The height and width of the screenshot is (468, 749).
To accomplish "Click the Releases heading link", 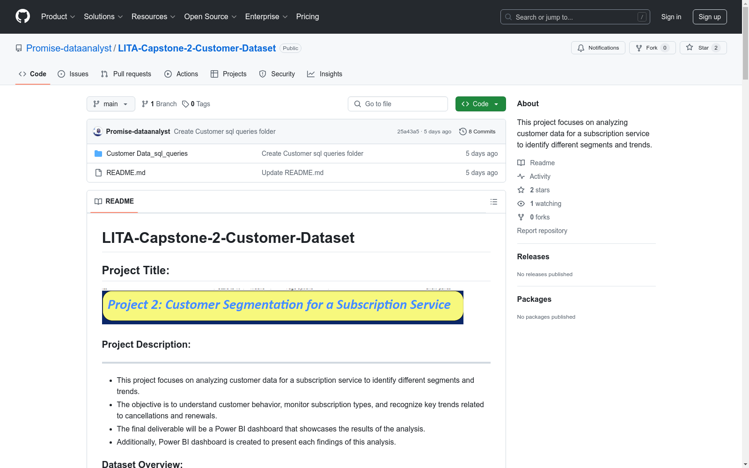I will [533, 256].
